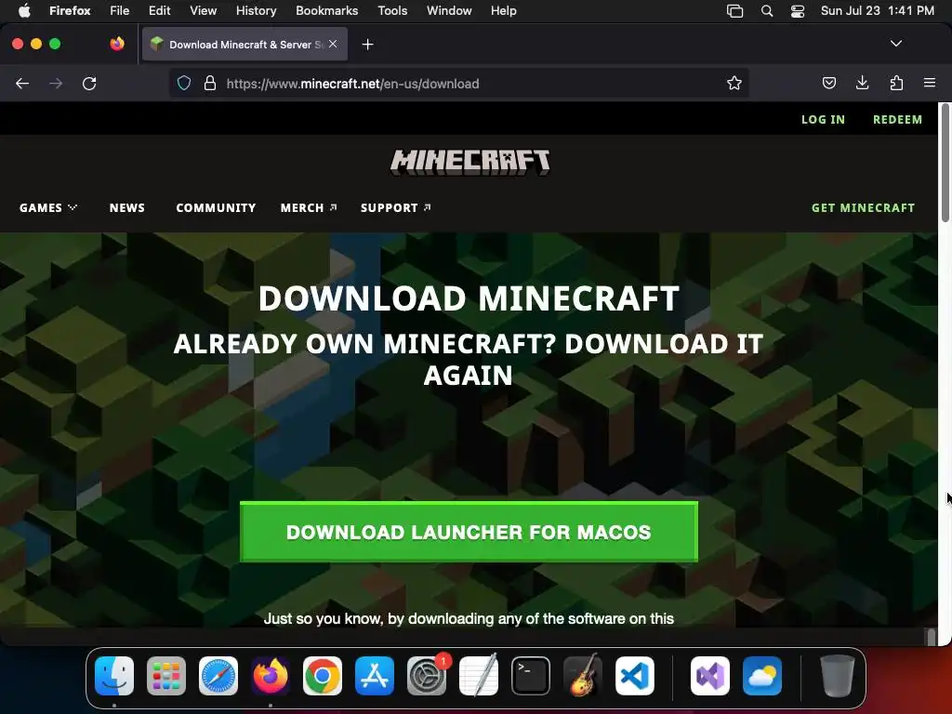Go back with the browser back arrow
Viewport: 952px width, 714px height.
pos(22,84)
